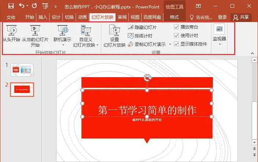This screenshot has height=162, width=258.
Task: Toggle the 播放旁白 checkbox
Action: click(x=176, y=27)
